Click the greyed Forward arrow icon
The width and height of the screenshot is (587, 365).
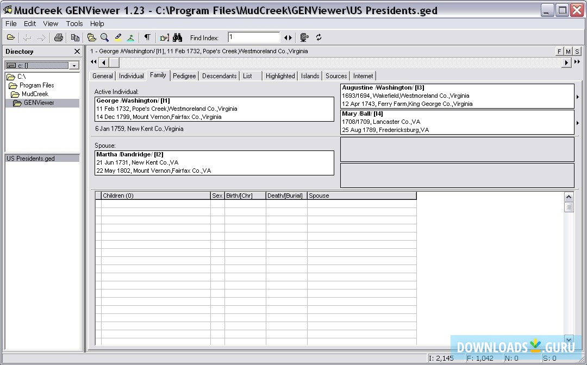(41, 37)
